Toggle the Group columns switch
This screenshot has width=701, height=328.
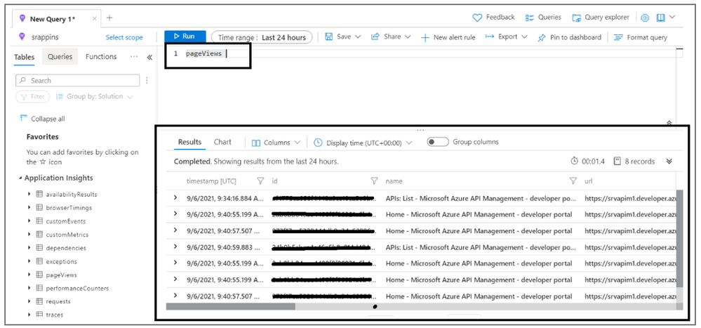(438, 143)
